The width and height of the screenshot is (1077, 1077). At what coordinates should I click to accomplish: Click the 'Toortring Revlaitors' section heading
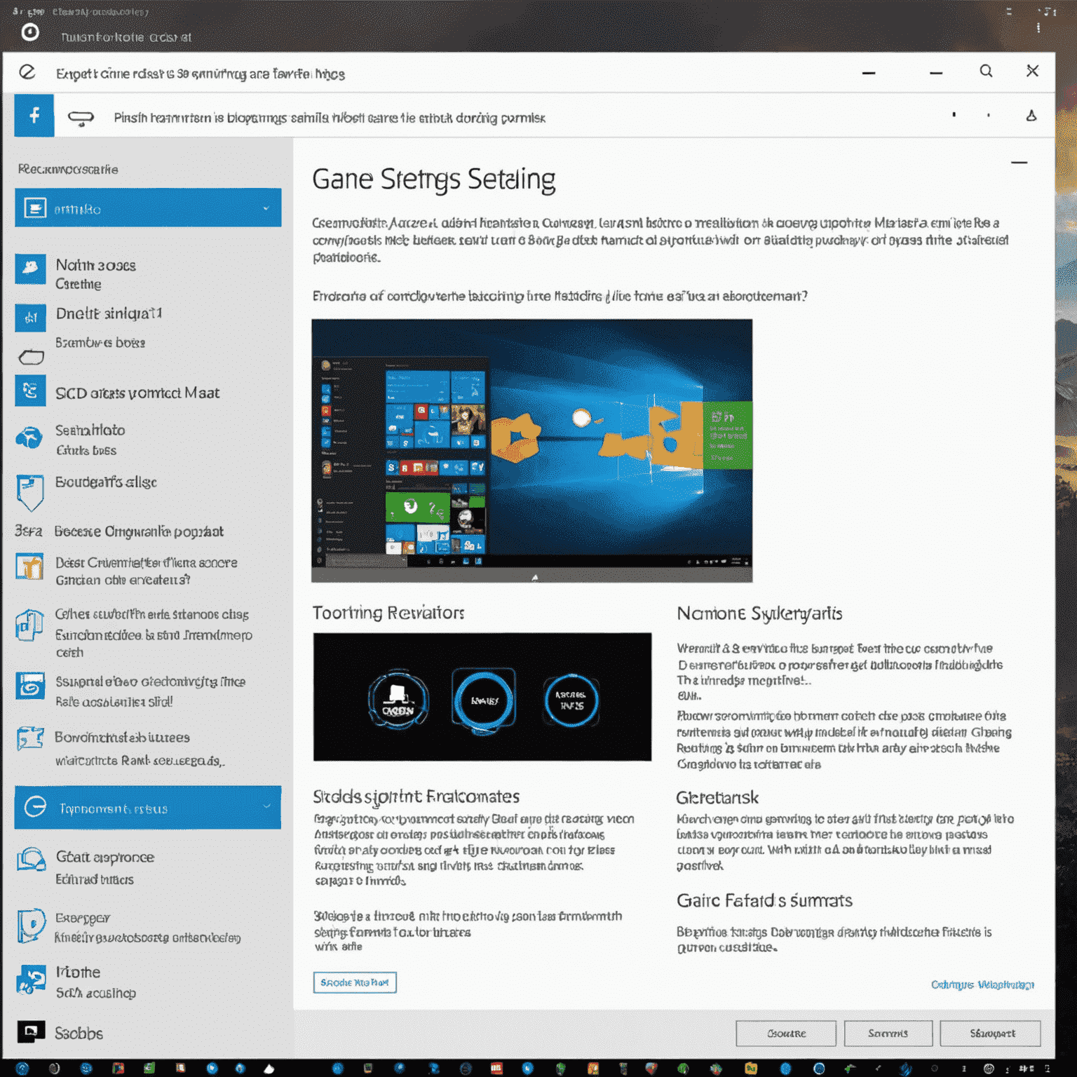tap(388, 613)
